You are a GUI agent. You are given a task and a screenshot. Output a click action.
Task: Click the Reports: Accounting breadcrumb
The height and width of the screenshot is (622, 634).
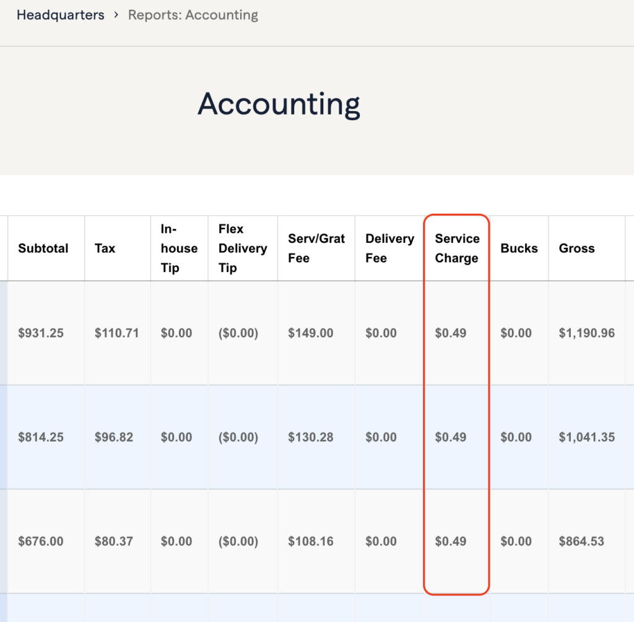193,15
